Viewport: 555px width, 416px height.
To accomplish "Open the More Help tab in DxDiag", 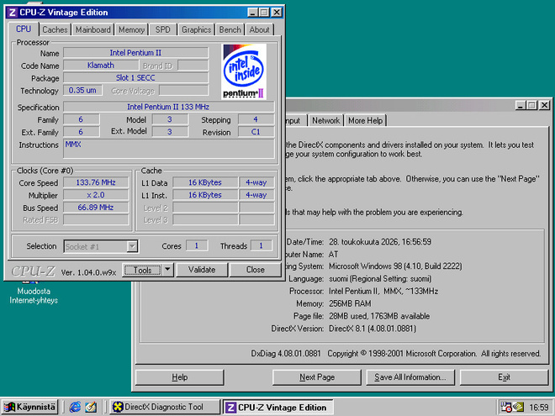I will point(365,121).
